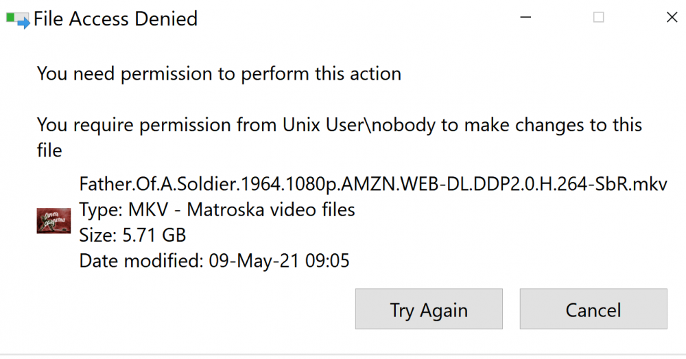Click the 'make changes to this' message text
The width and height of the screenshot is (686, 359).
(x=553, y=125)
